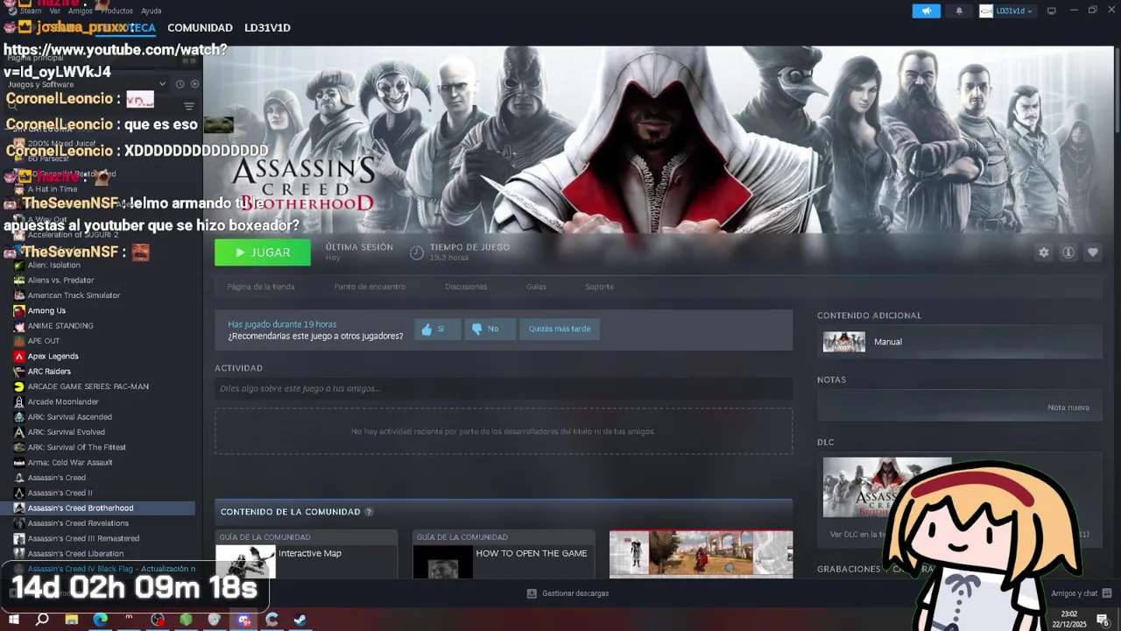This screenshot has height=631, width=1121.
Task: Expand the LD31v1d account dropdown
Action: coord(1007,11)
